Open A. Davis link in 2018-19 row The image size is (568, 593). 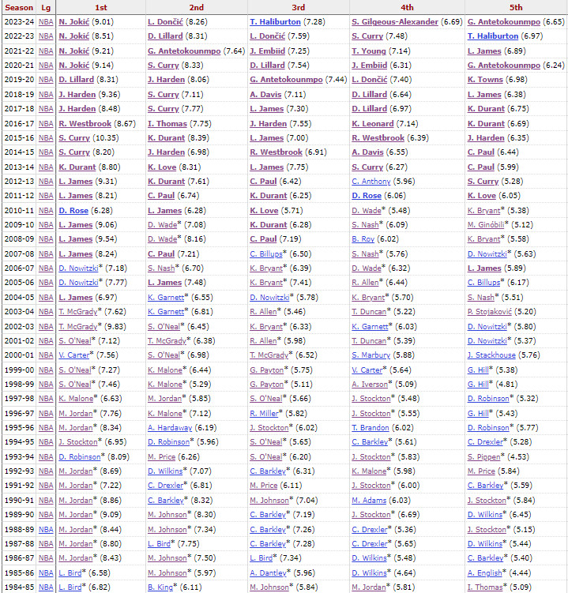pos(265,95)
